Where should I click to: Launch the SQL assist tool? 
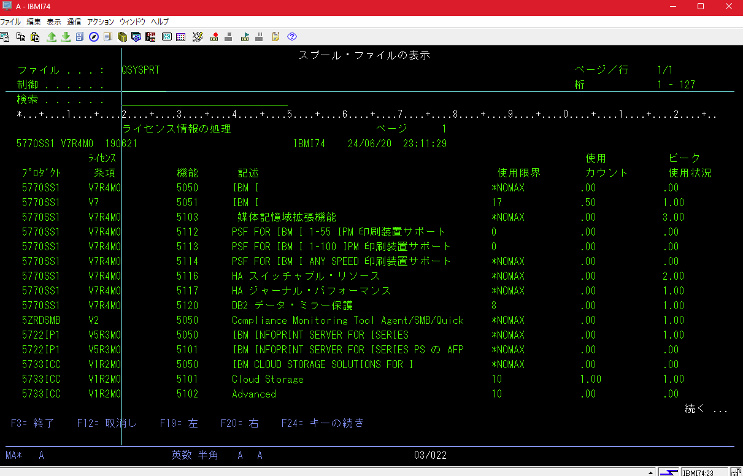tap(150, 37)
